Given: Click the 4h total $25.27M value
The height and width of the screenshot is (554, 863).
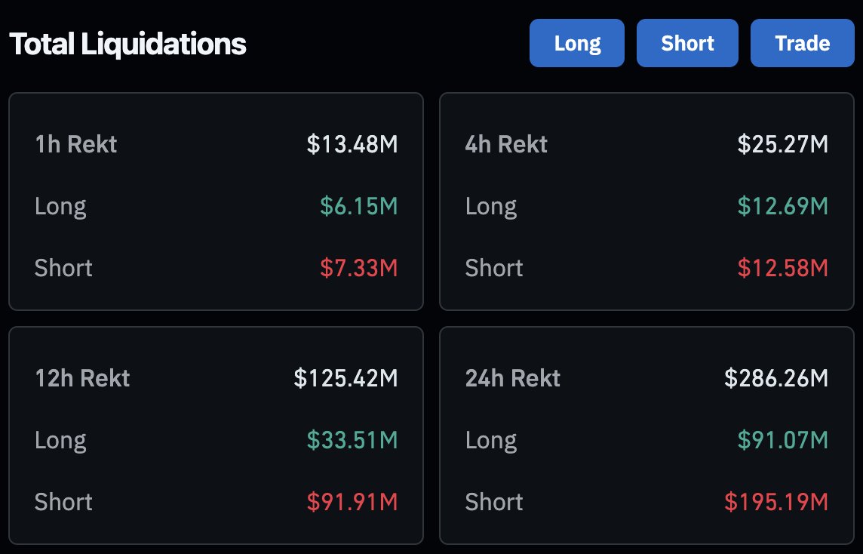Looking at the screenshot, I should point(782,143).
